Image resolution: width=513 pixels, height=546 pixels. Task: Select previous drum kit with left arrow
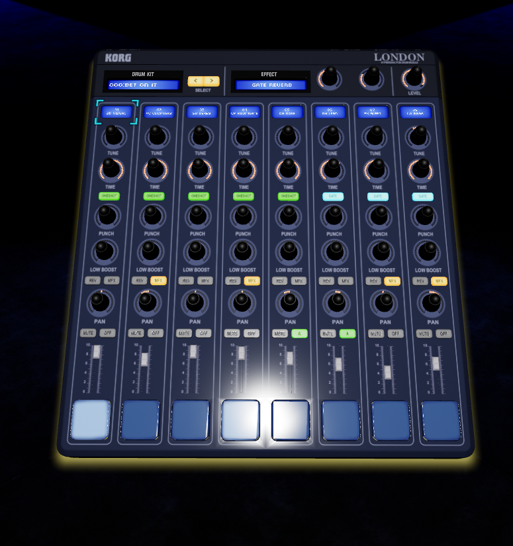[x=195, y=81]
